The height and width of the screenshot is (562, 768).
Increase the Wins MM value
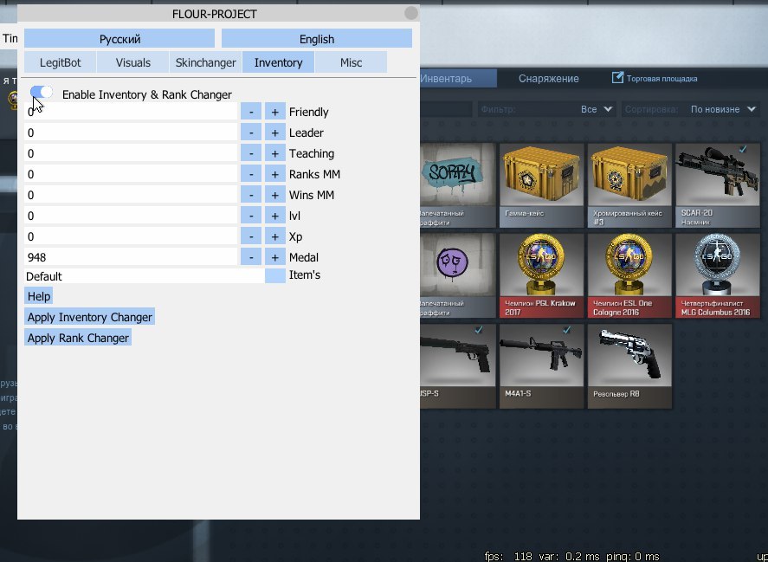click(274, 195)
